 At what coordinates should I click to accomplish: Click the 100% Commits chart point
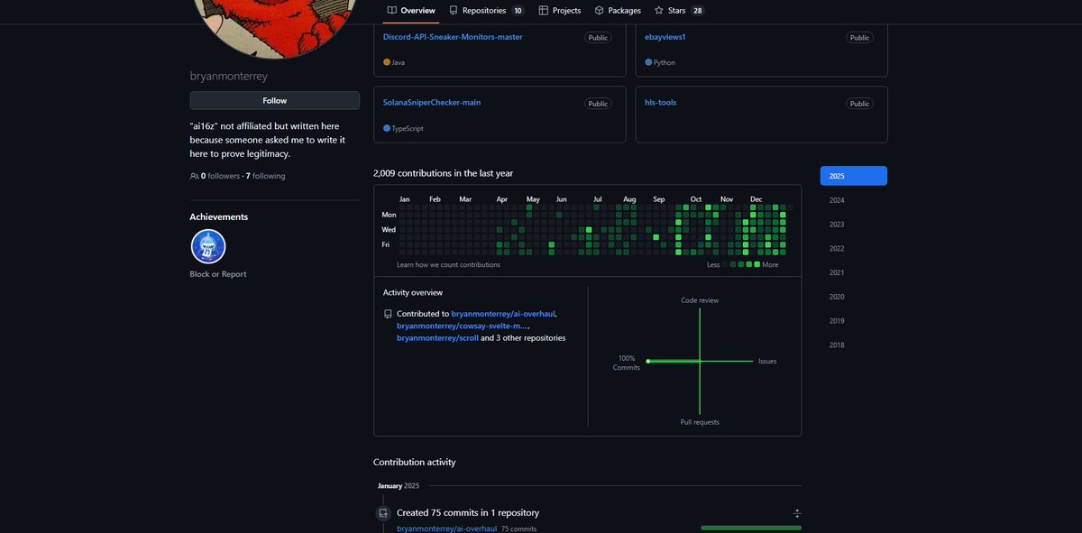647,361
